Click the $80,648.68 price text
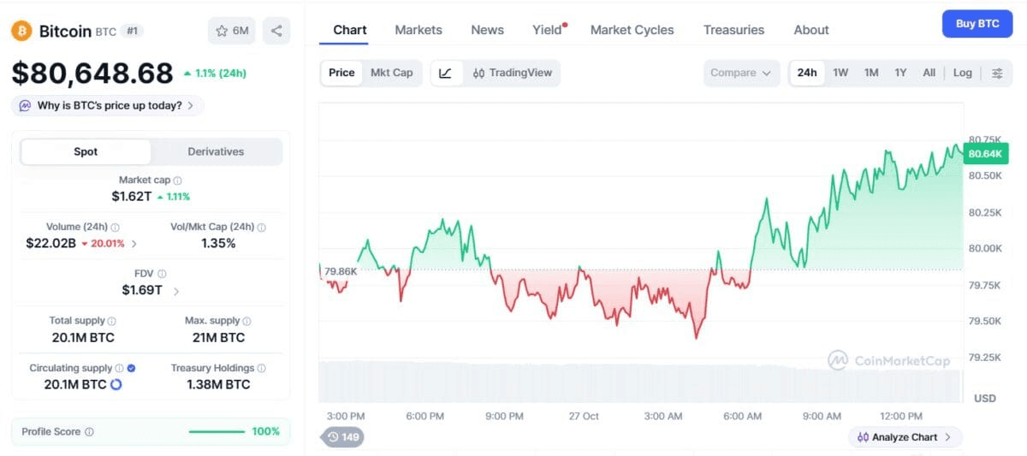Image resolution: width=1027 pixels, height=456 pixels. pyautogui.click(x=92, y=74)
